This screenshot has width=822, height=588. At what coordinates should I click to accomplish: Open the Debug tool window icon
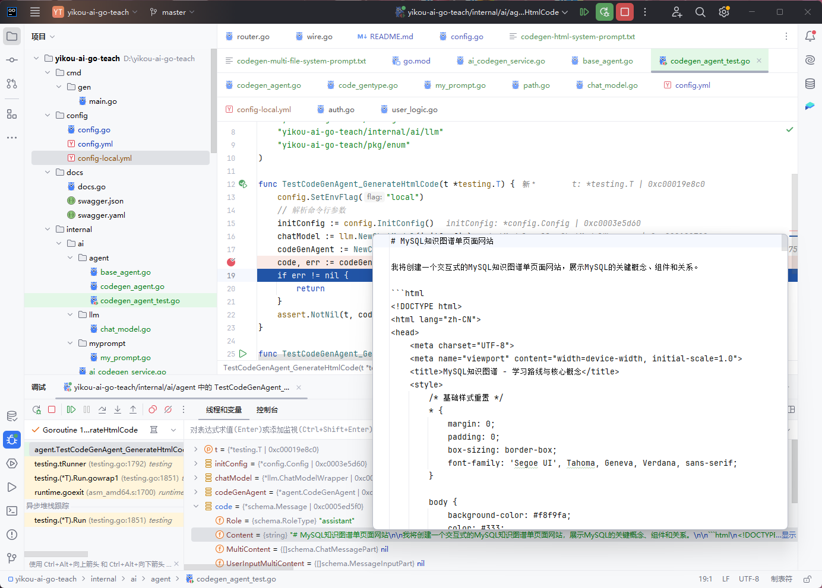12,440
